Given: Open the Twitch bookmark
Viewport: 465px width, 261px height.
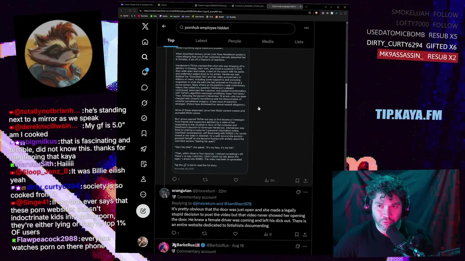Looking at the screenshot, I should [163, 16].
